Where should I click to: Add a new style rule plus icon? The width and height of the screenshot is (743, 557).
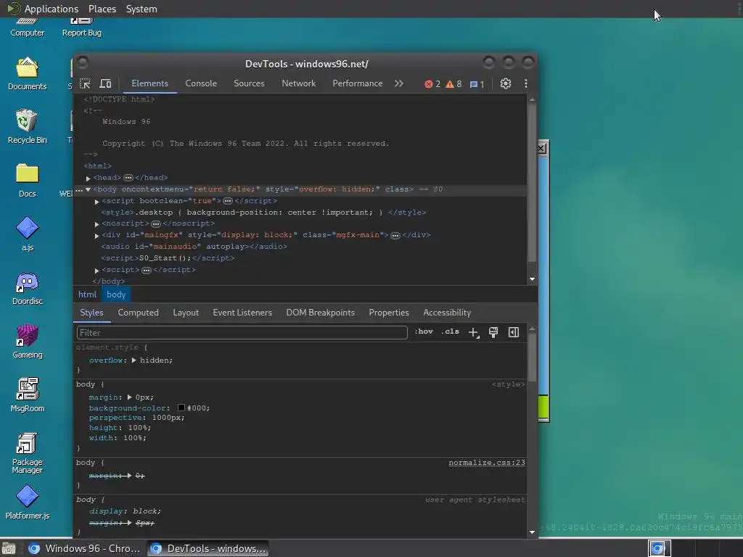[x=474, y=332]
